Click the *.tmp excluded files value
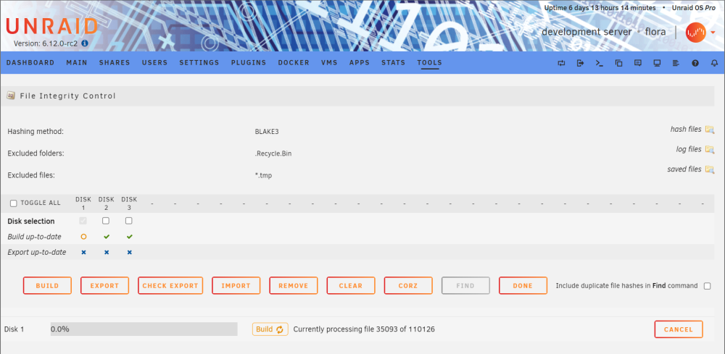Image resolution: width=725 pixels, height=354 pixels. [x=264, y=175]
